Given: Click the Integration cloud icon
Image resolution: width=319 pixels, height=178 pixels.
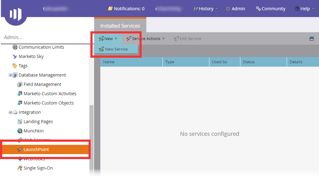Looking at the screenshot, I should point(15,112).
